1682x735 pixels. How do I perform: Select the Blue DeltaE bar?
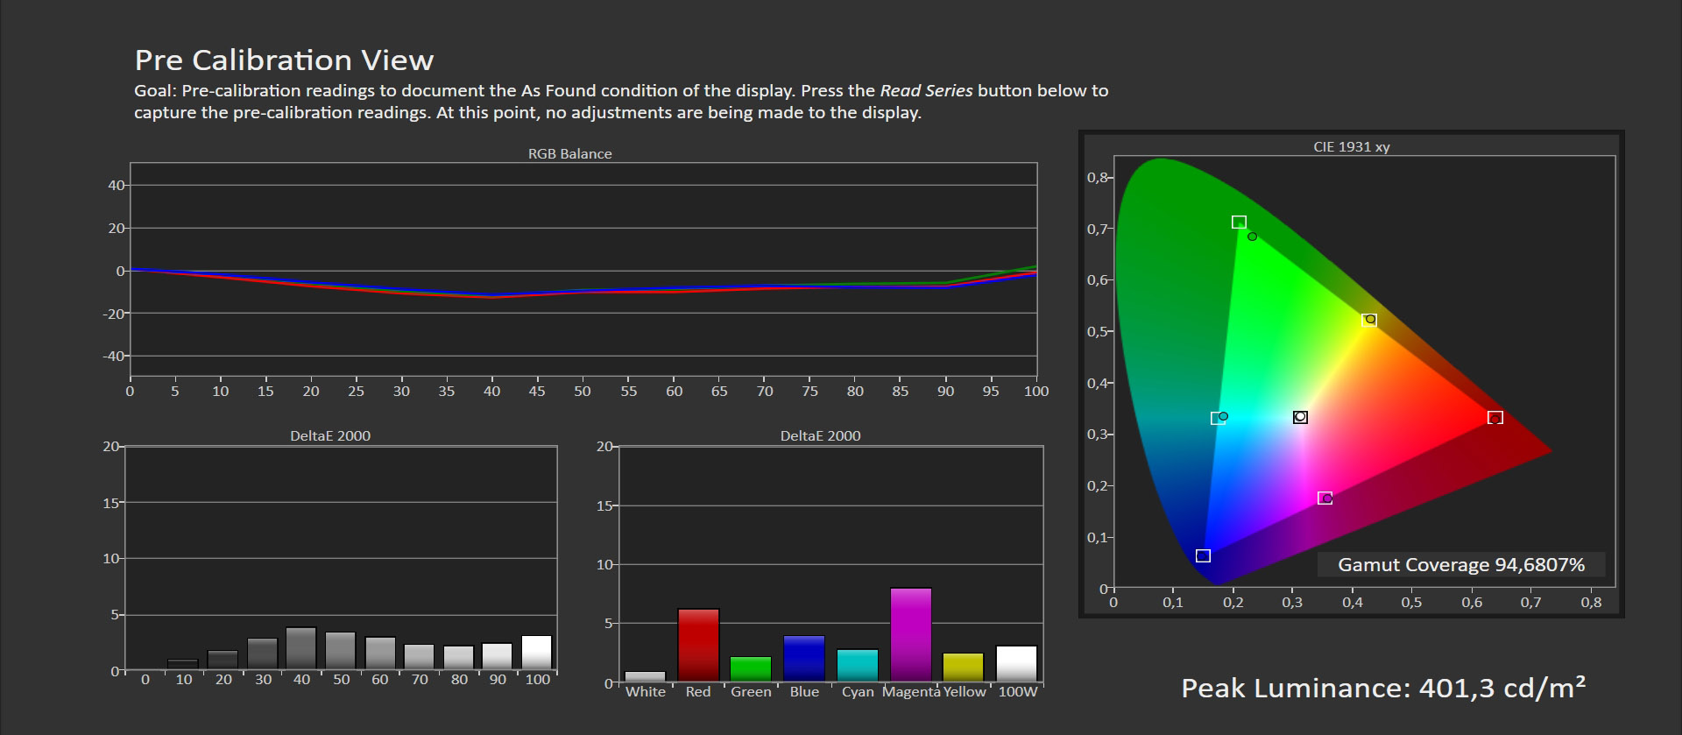804,659
